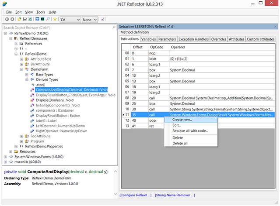Collapse the ReflexilDemo.exe module node
Screen dimensions: 280x206
pyautogui.click(x=10, y=38)
